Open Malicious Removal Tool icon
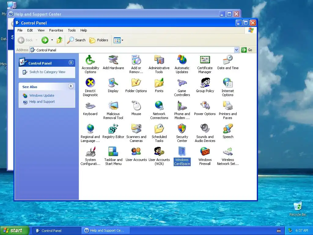This screenshot has height=235, width=313. (113, 106)
